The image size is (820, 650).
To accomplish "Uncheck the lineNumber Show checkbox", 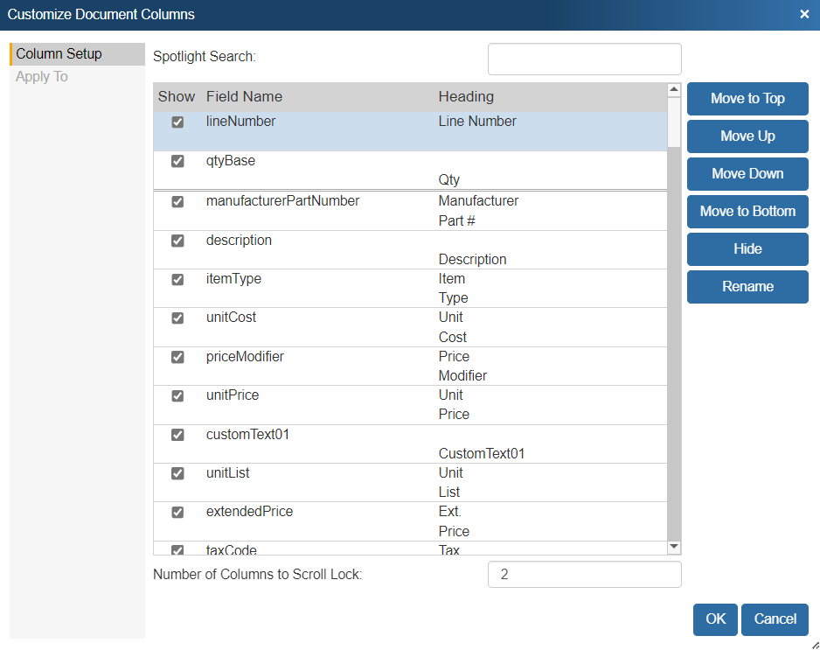I will click(177, 122).
